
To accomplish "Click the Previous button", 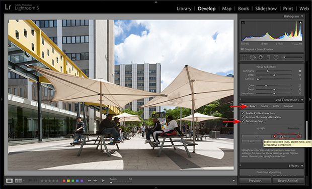I will (x=255, y=180).
